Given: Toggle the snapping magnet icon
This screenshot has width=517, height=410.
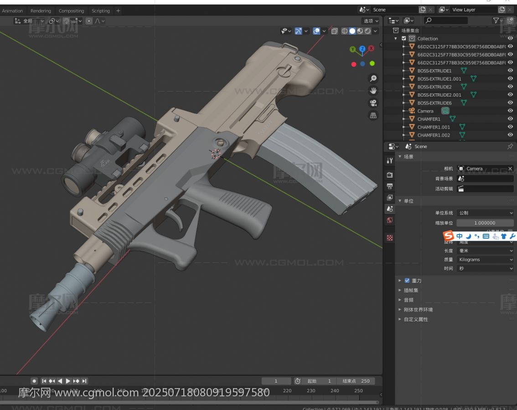Looking at the screenshot, I should [66, 21].
